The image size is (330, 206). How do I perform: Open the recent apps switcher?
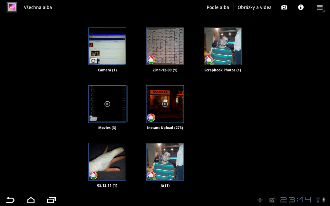[x=51, y=200]
